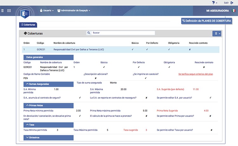Click S.A. Sugerida value 11.00
The width and height of the screenshot is (238, 146).
click(x=196, y=89)
